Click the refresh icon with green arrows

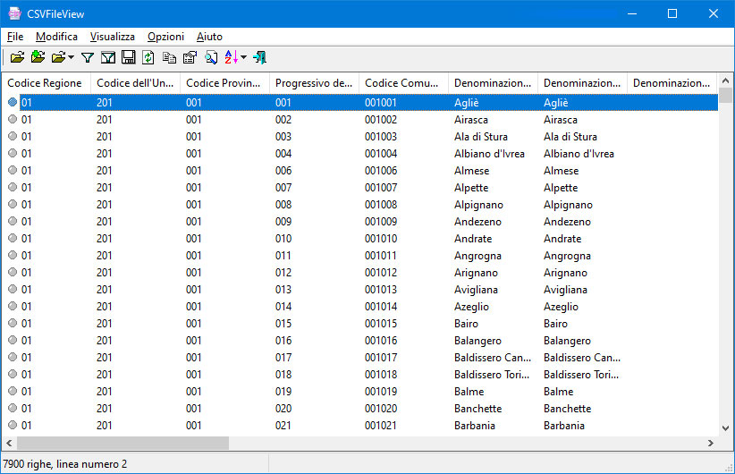[x=148, y=57]
